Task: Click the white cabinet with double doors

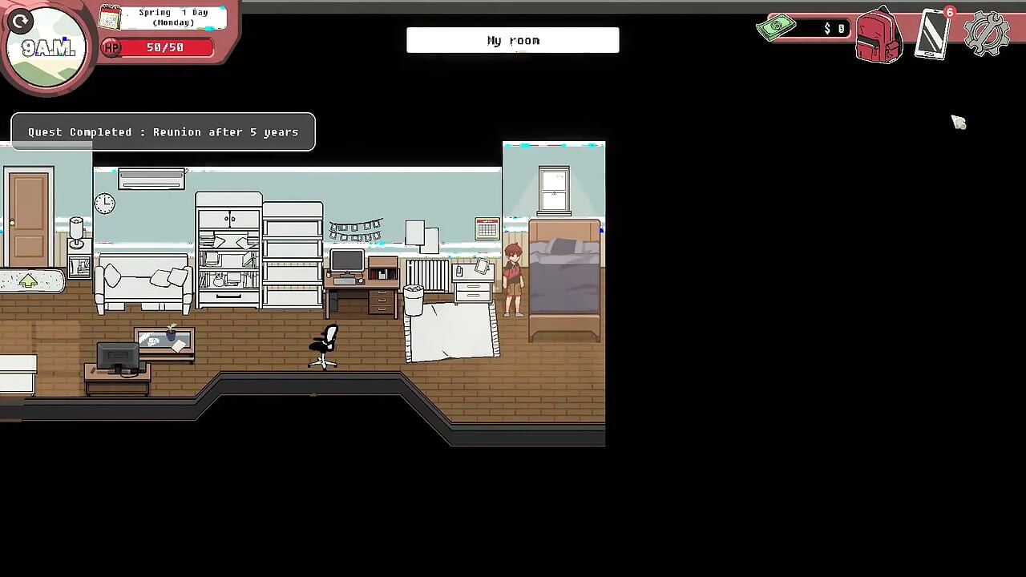Action: pos(228,249)
